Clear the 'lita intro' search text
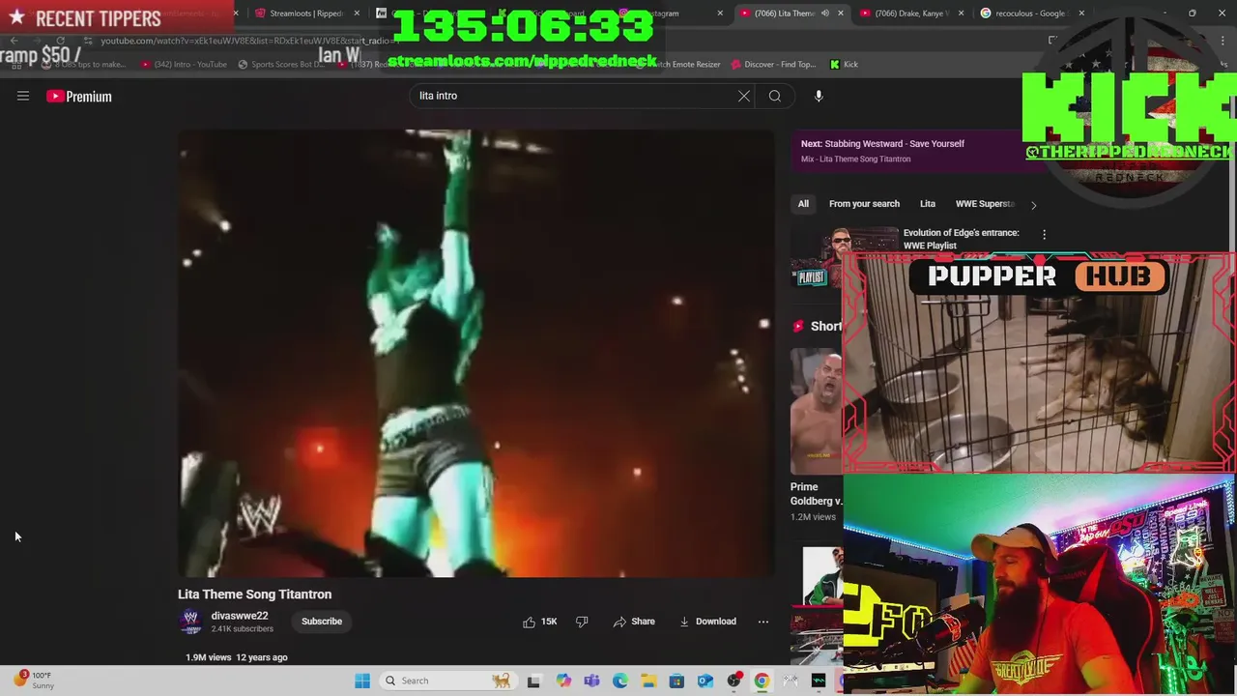 coord(744,96)
